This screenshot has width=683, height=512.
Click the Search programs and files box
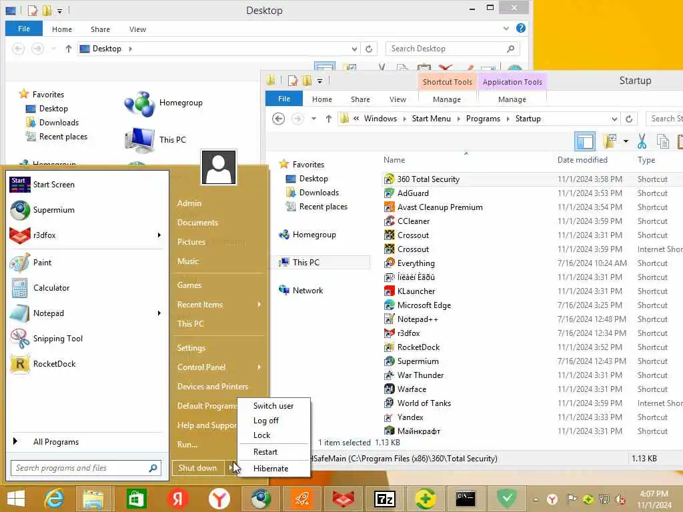coord(86,468)
